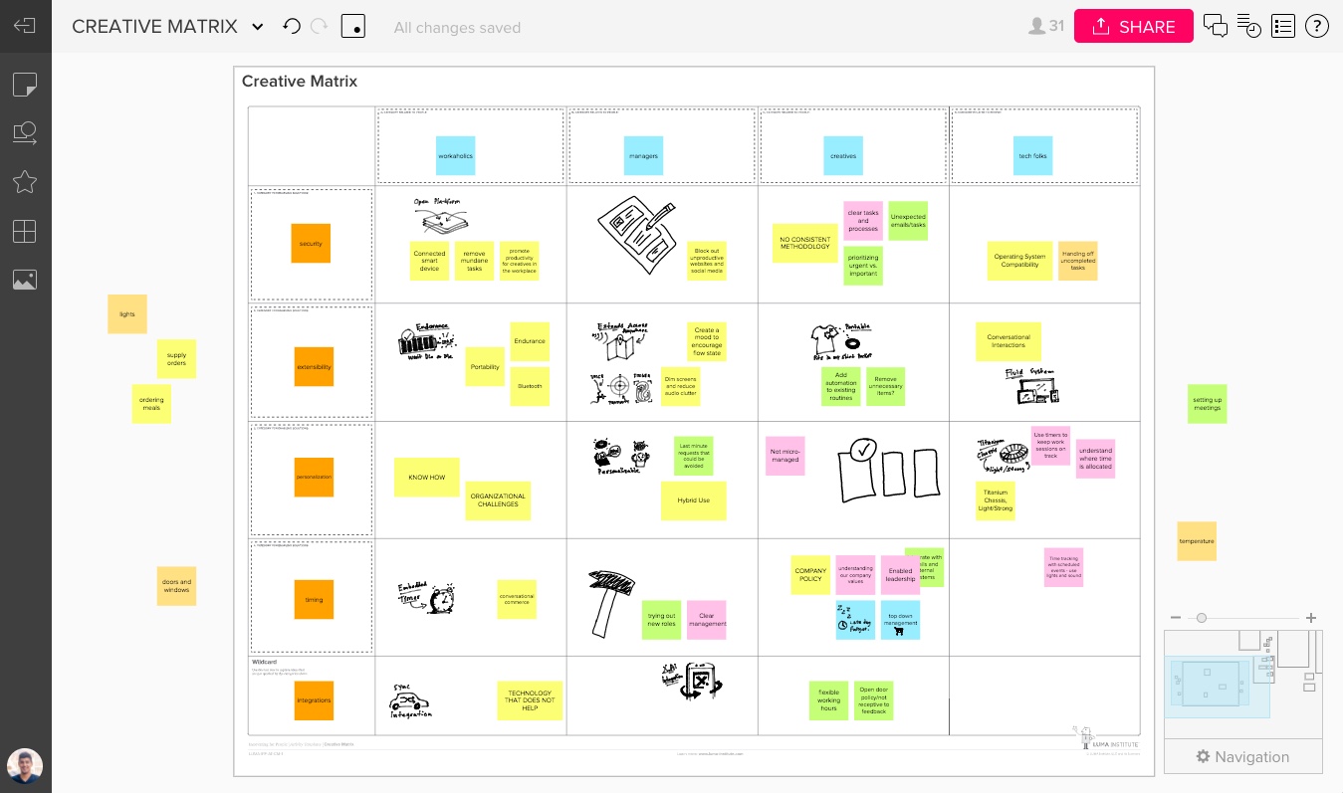This screenshot has width=1343, height=793.
Task: Open the board background format icon
Action: (x=353, y=27)
